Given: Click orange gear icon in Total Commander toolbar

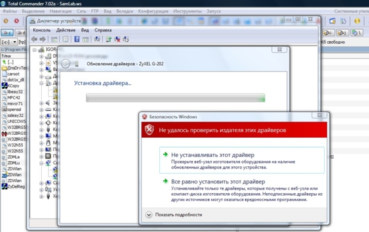Looking at the screenshot, I should click(6, 21).
